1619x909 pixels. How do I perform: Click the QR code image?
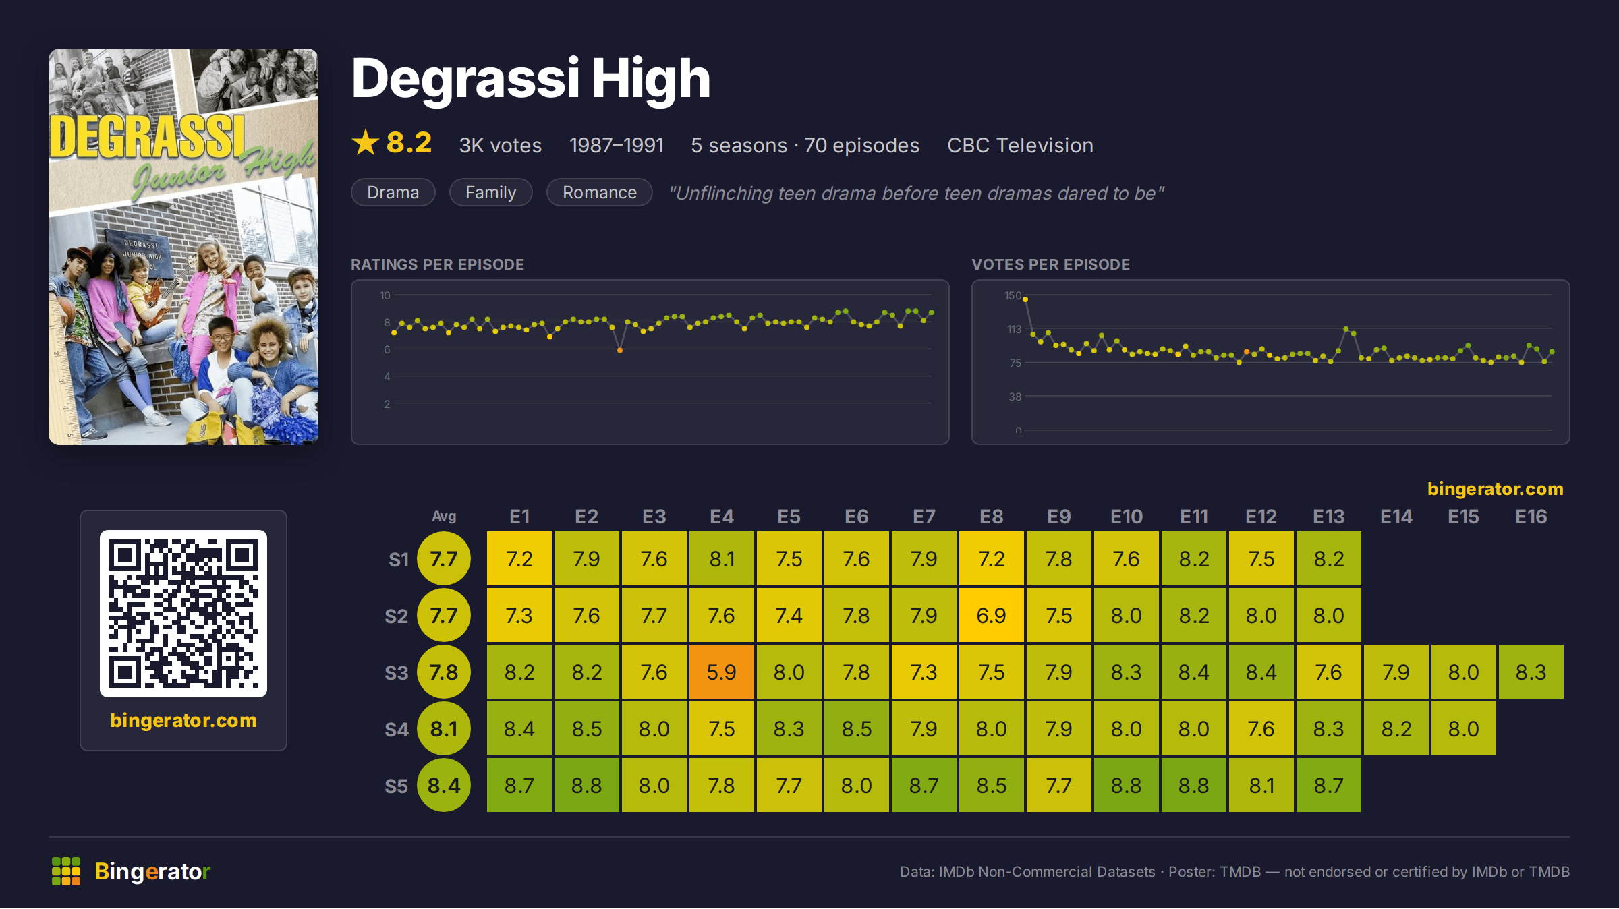(x=183, y=614)
